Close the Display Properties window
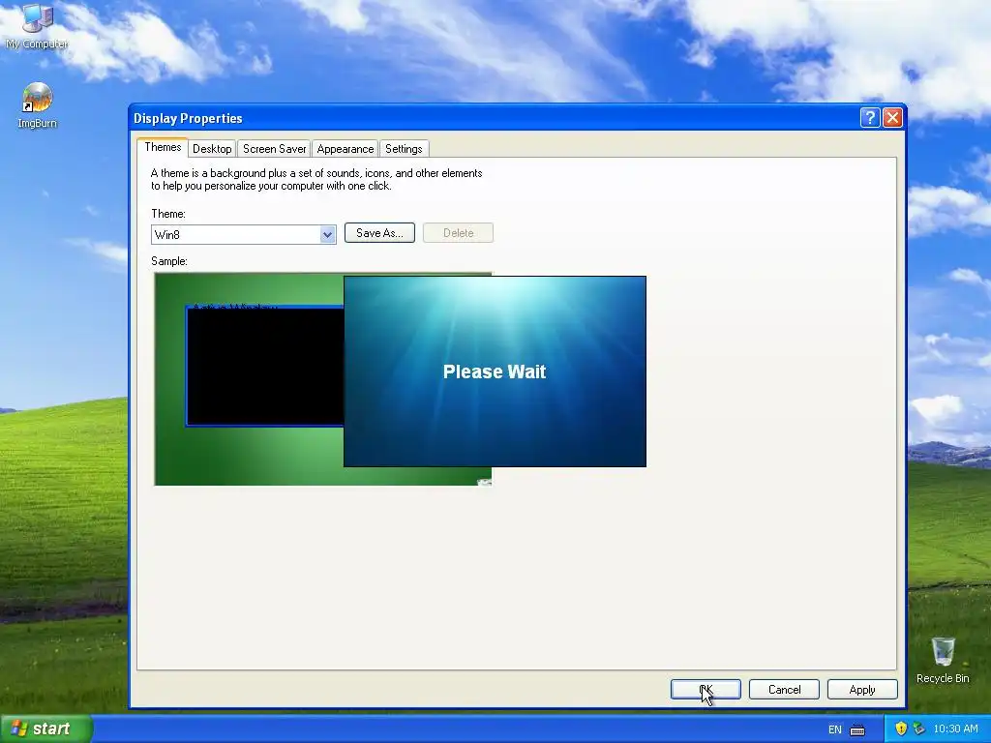Screen dimensions: 991x743 pyautogui.click(x=892, y=117)
